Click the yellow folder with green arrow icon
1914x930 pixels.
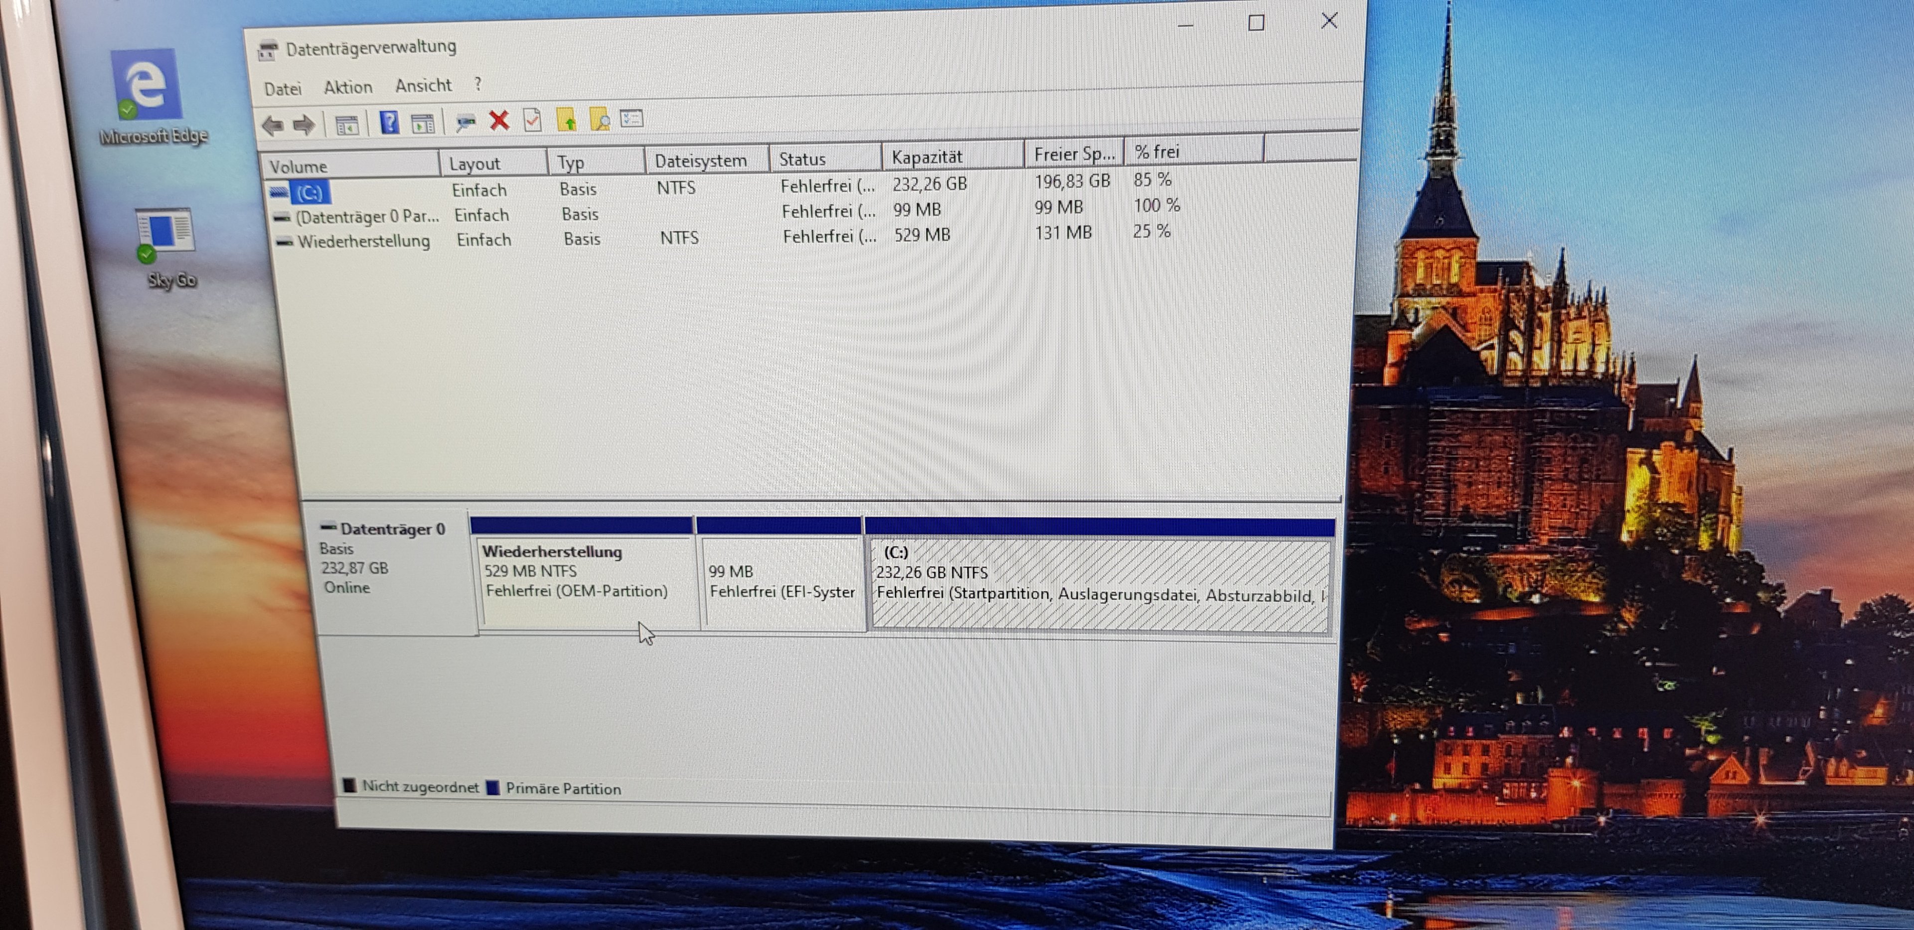tap(566, 119)
